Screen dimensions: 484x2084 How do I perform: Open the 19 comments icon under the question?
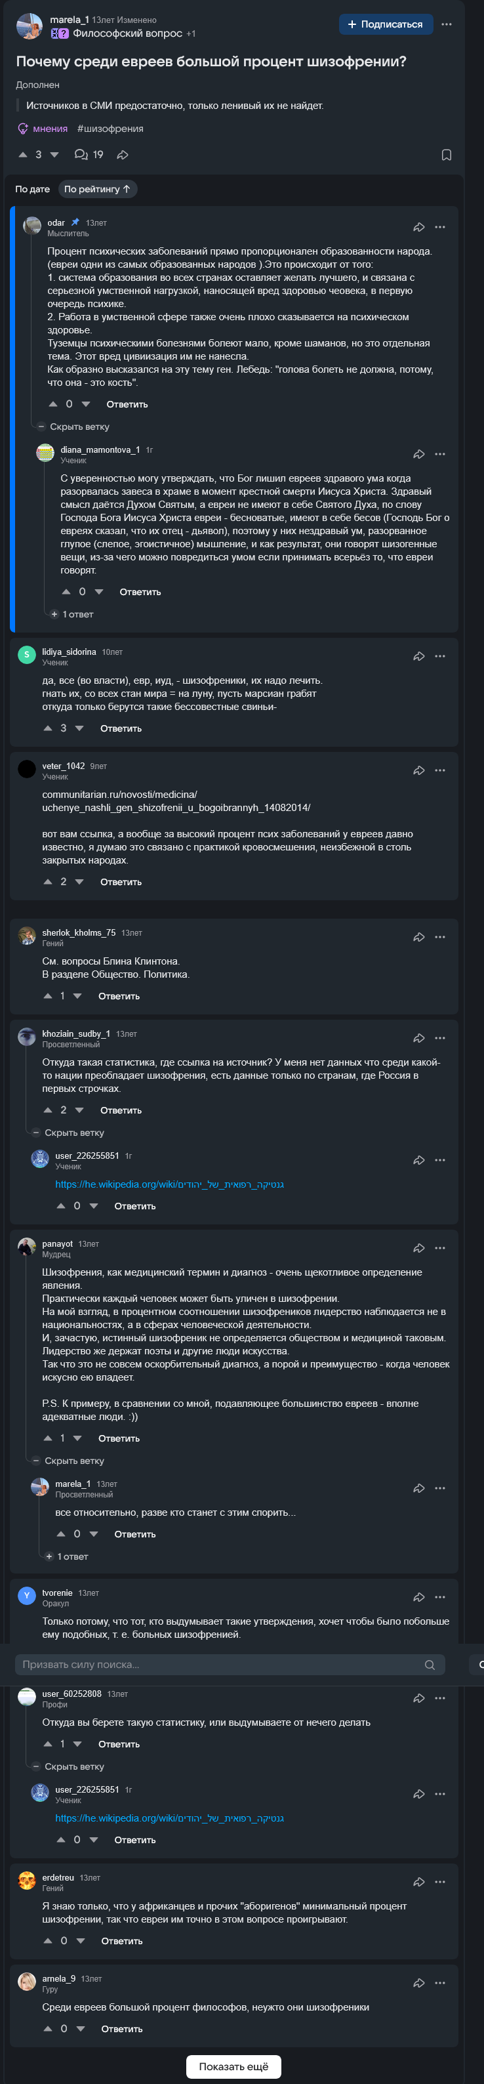pos(89,154)
